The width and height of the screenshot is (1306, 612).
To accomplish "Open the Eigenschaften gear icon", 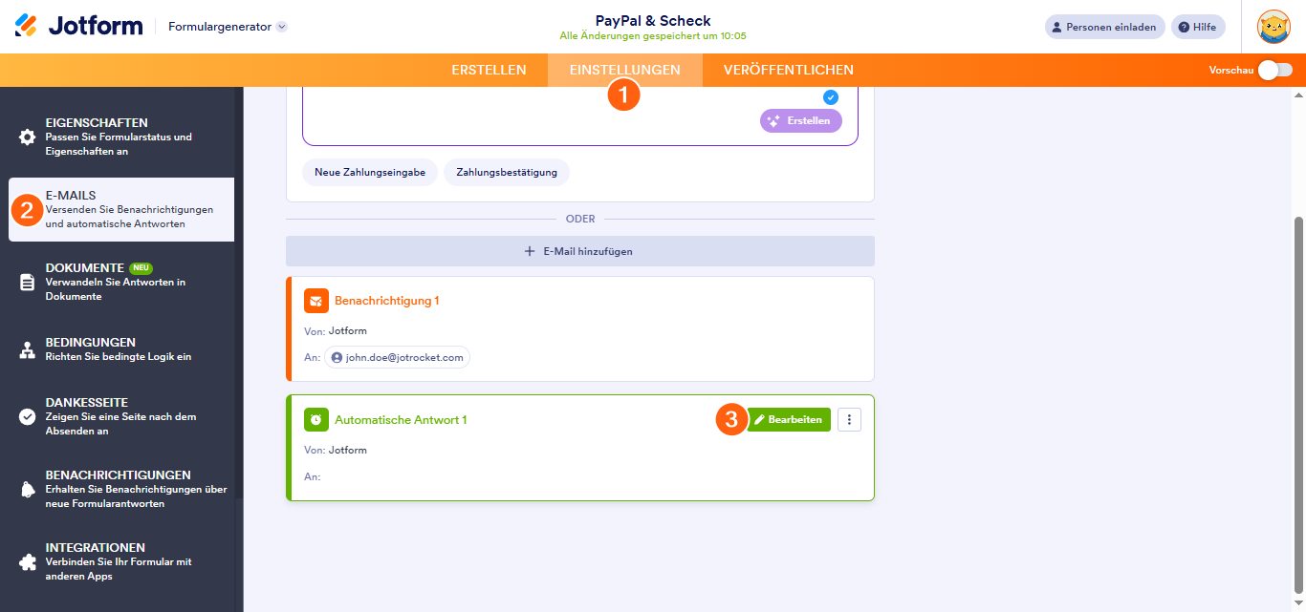I will pyautogui.click(x=28, y=137).
